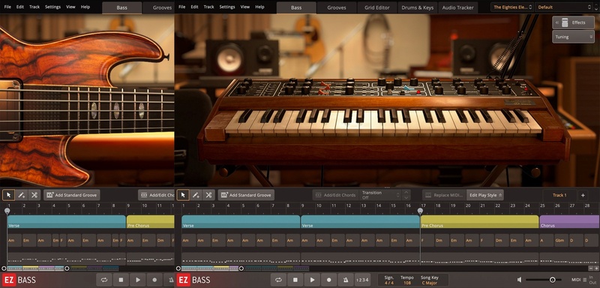Open the Edit menu in the right window

pos(195,7)
